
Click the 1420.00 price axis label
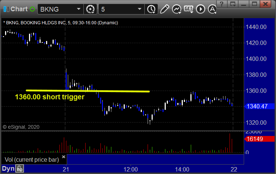pyautogui.click(x=256, y=43)
